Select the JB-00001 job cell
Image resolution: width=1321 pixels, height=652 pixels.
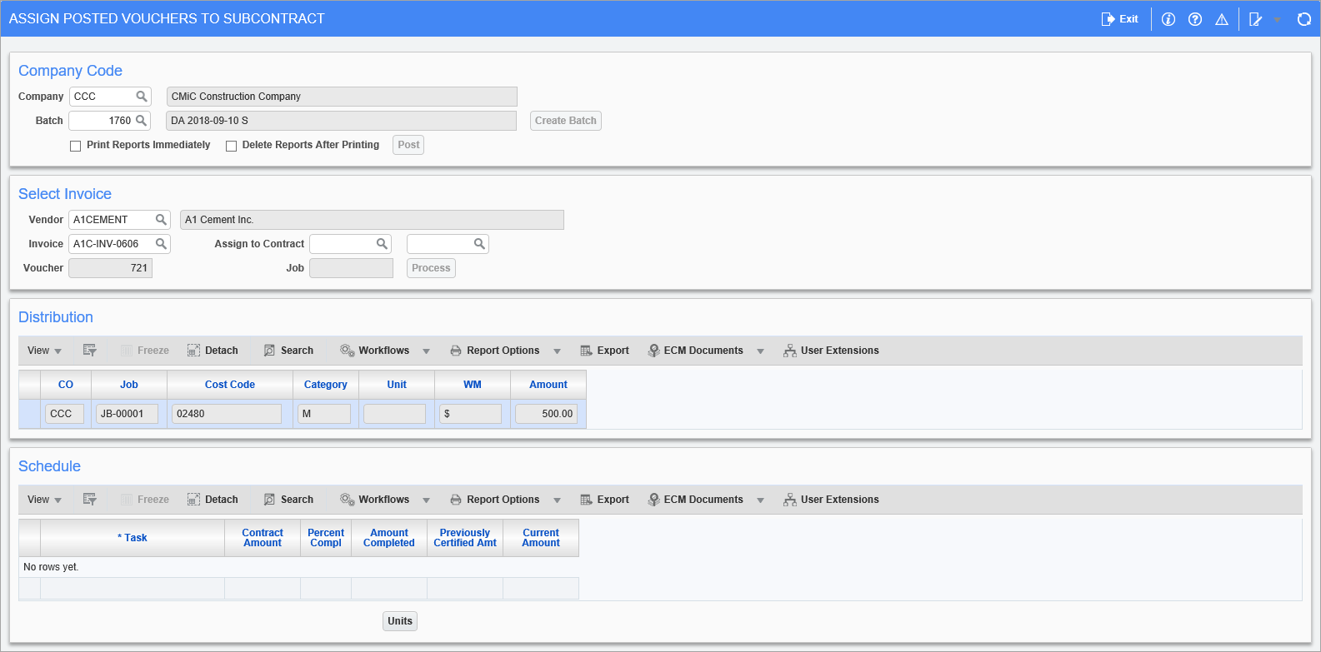(127, 414)
